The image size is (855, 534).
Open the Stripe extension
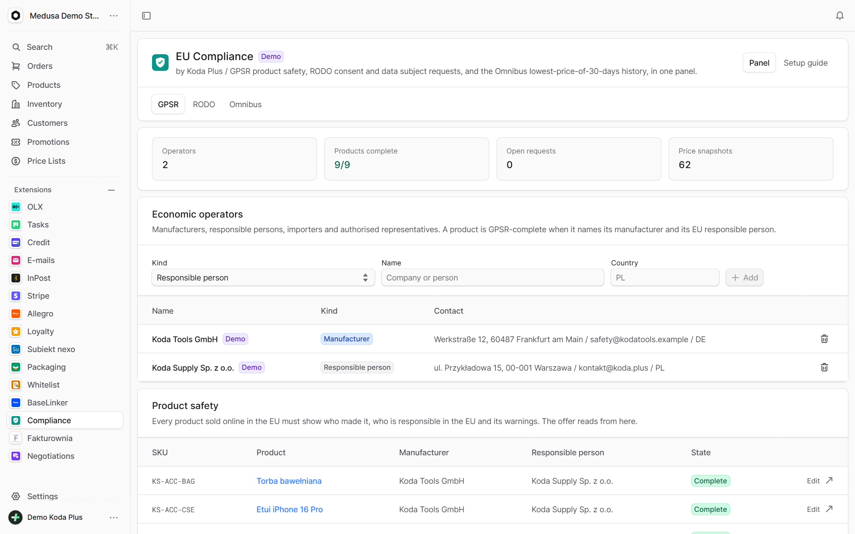65,296
